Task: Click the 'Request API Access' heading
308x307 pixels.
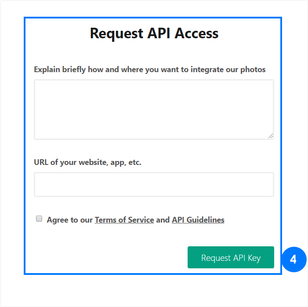Action: (154, 33)
